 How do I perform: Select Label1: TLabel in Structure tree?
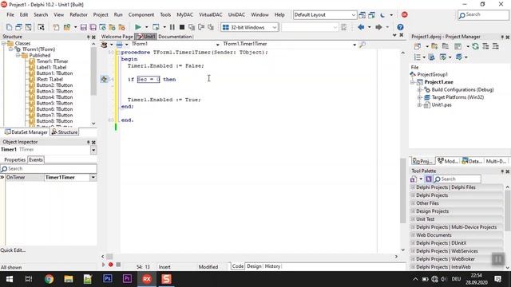(51, 67)
